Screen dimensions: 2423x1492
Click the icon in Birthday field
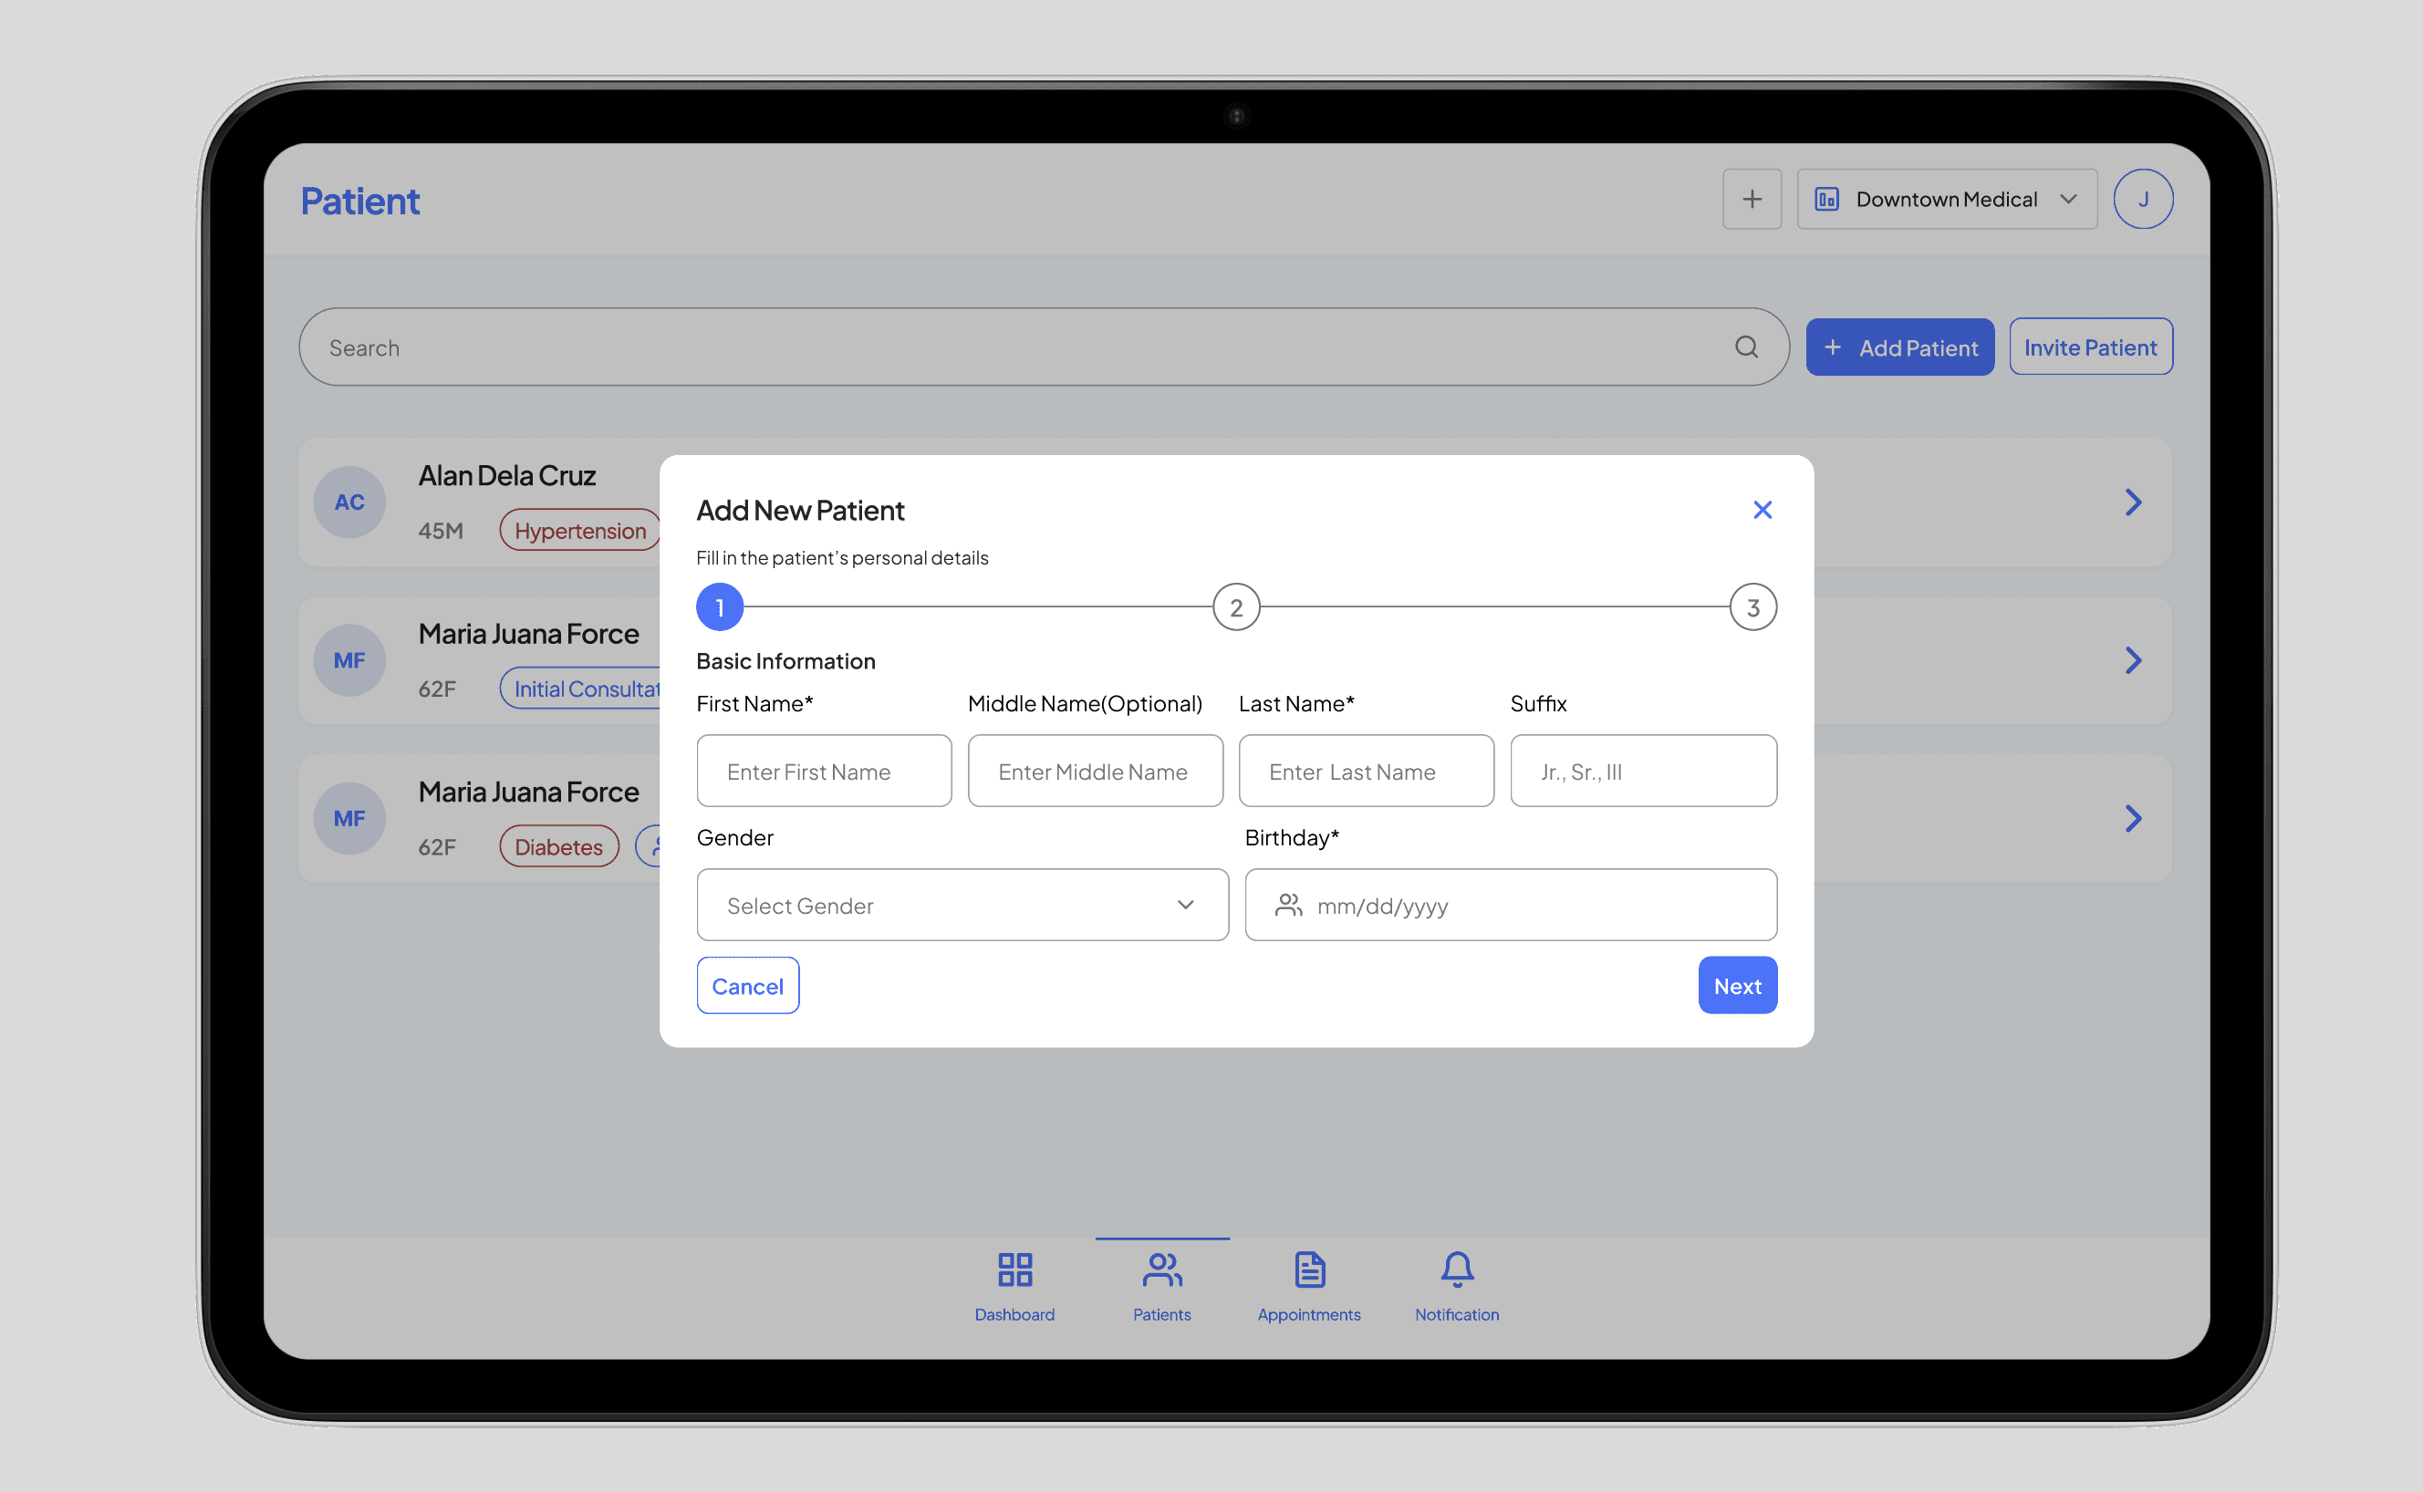1288,905
